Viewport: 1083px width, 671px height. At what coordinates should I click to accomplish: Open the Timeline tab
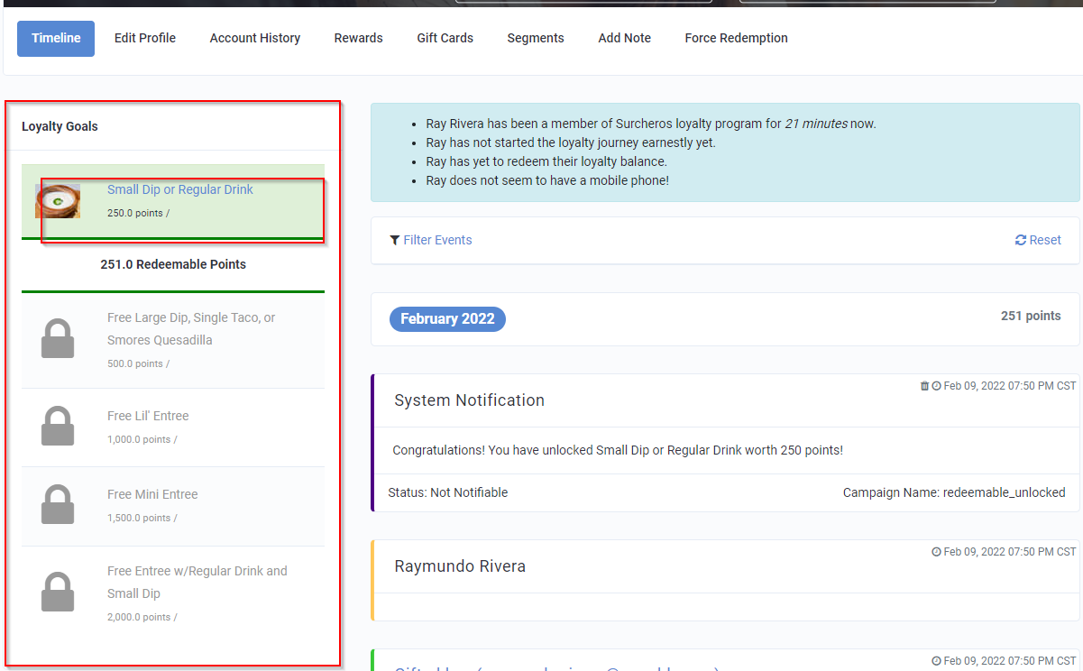[x=56, y=38]
